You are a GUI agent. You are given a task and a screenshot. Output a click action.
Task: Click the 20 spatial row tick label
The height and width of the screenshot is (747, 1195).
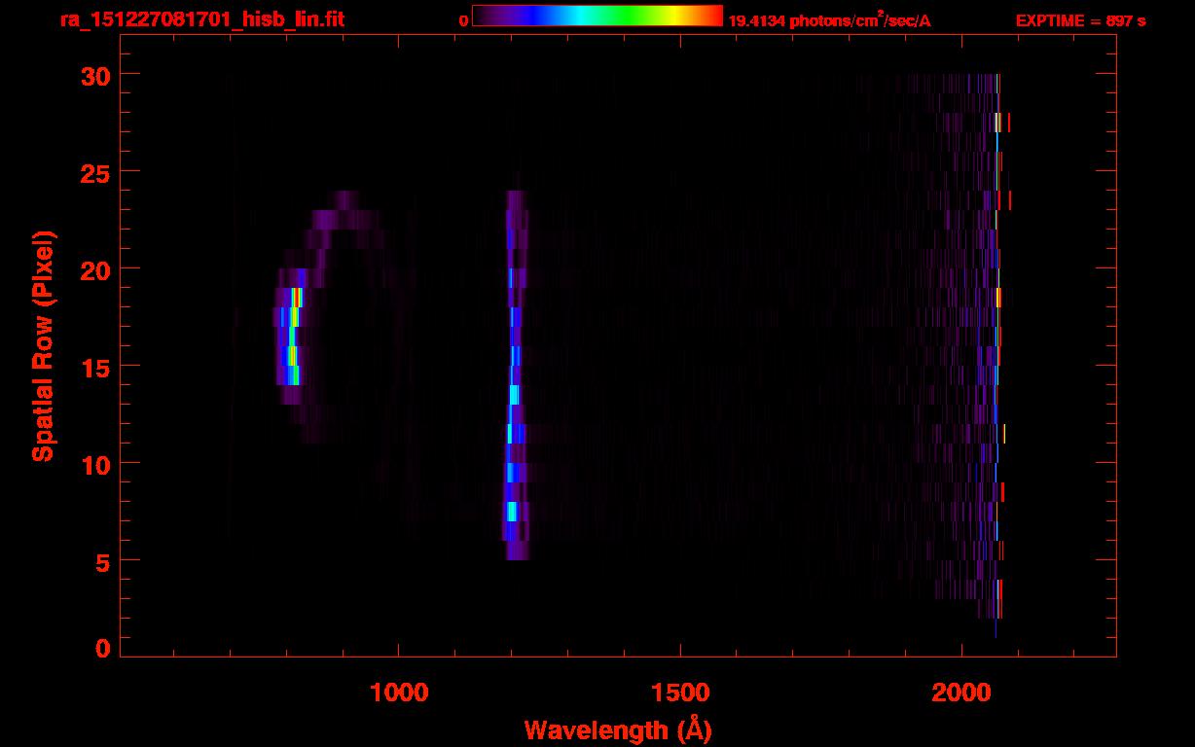coord(96,269)
